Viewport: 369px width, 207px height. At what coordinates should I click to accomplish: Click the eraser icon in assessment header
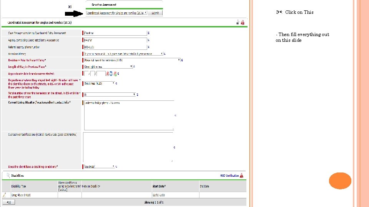point(238,22)
